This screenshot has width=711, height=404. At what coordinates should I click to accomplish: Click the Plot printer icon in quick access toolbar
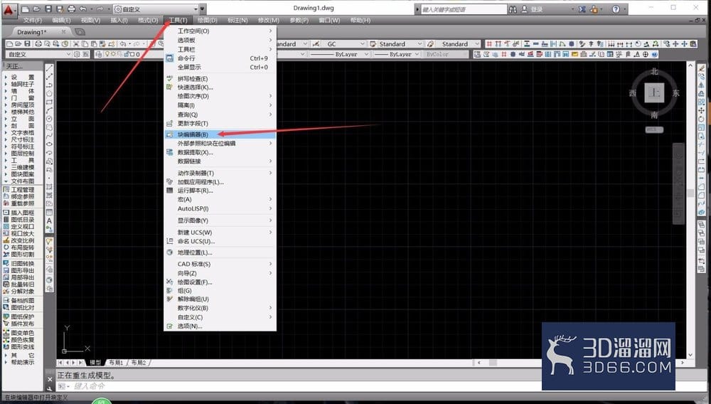coord(71,9)
